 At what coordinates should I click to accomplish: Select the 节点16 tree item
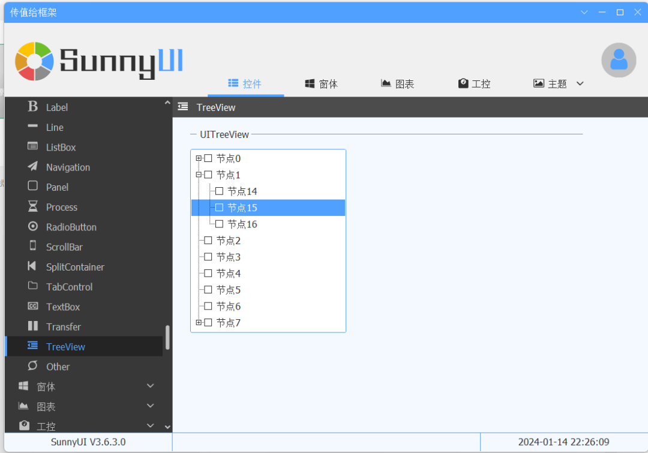click(242, 224)
